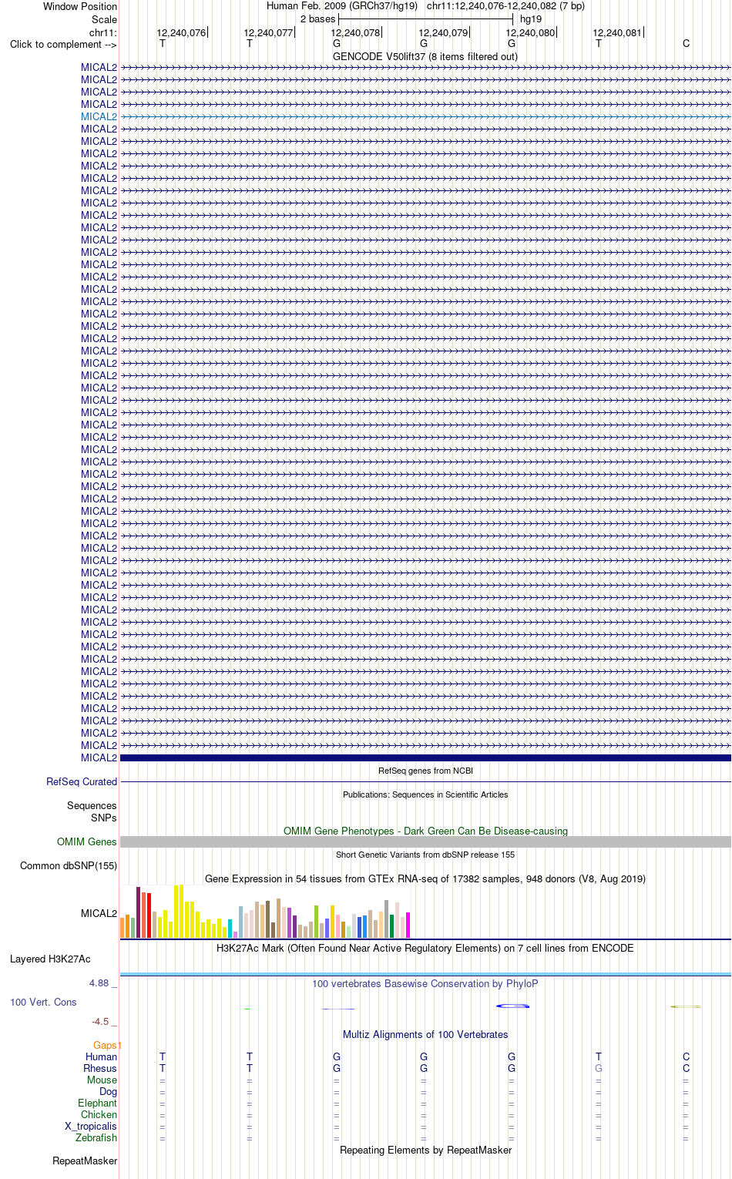This screenshot has height=1179, width=732.
Task: Click the -4.5 PhyloP scale value
Action: pyautogui.click(x=100, y=1022)
